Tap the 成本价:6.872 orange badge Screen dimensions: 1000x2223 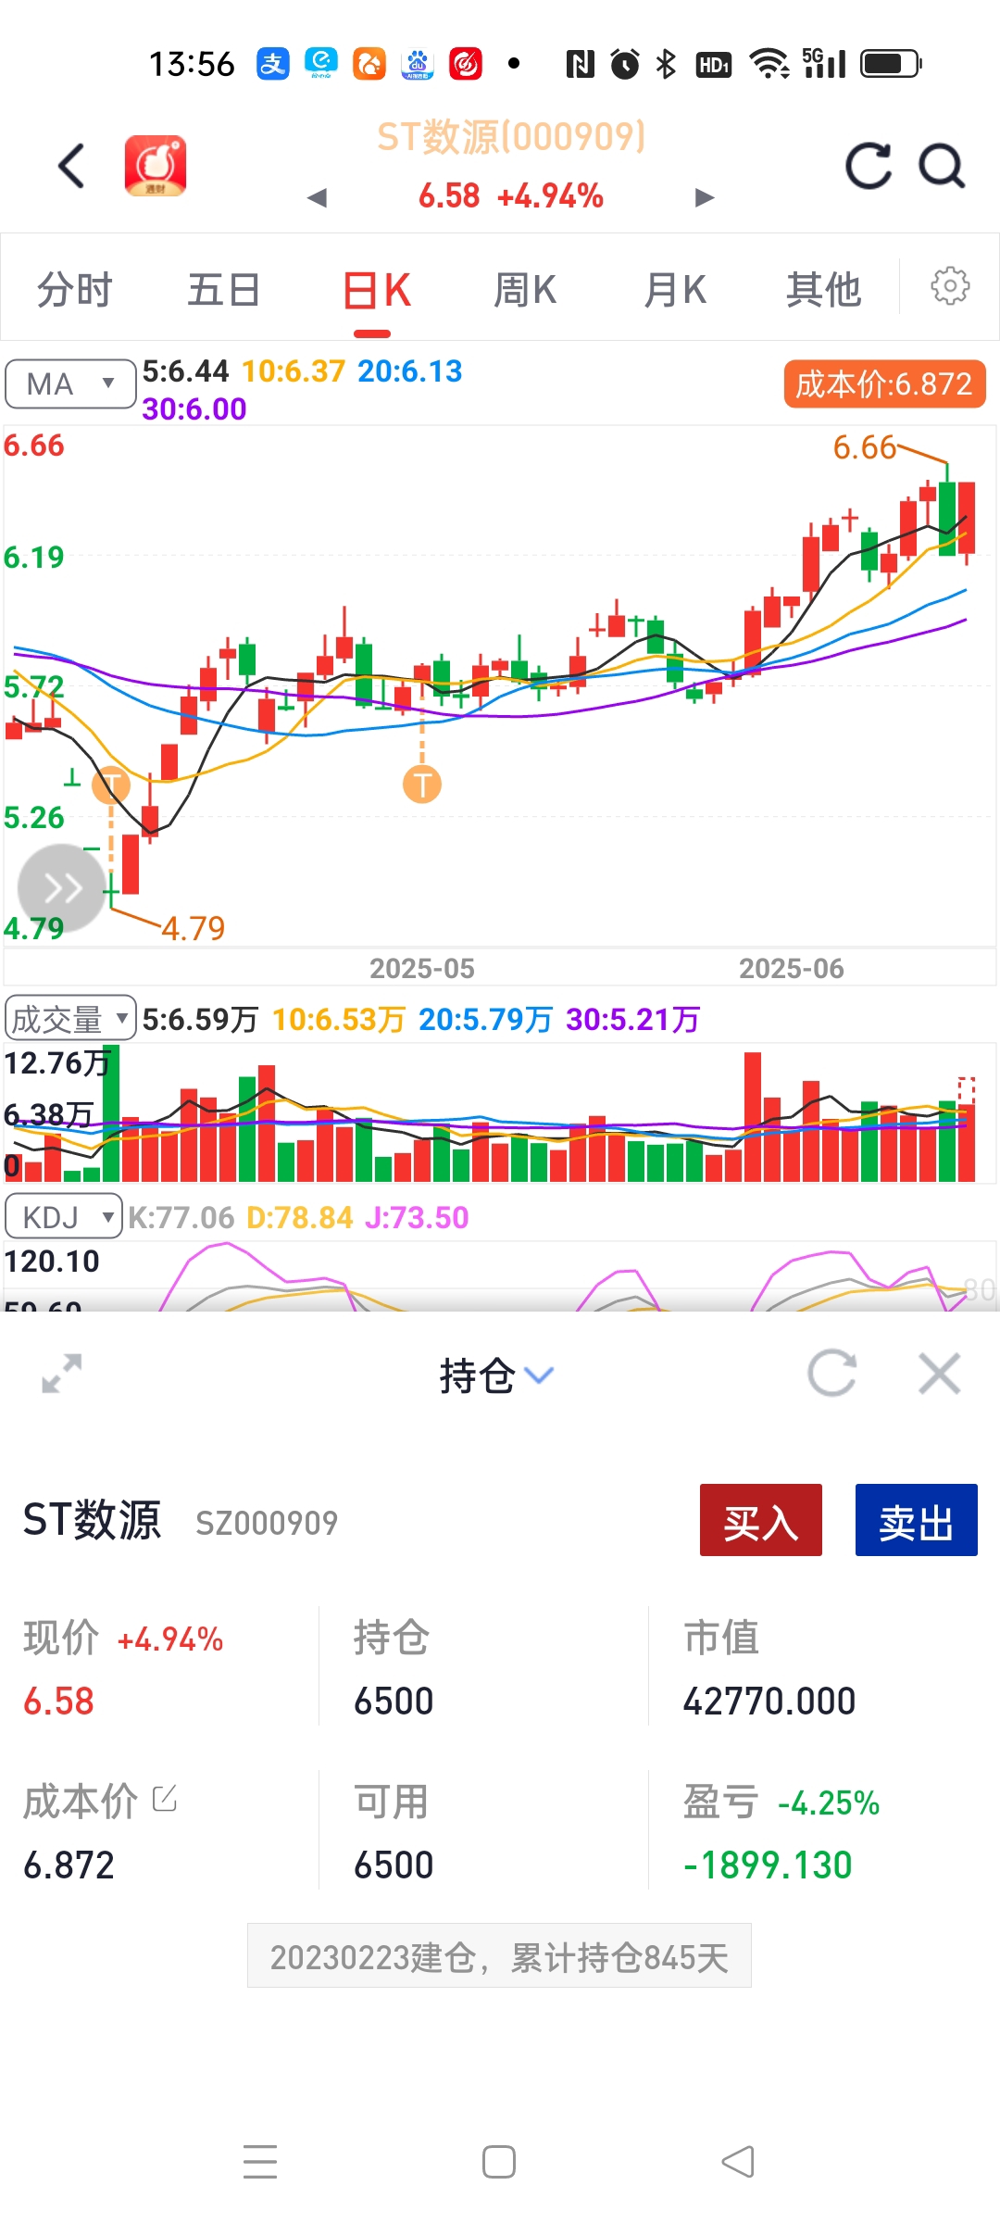(884, 383)
